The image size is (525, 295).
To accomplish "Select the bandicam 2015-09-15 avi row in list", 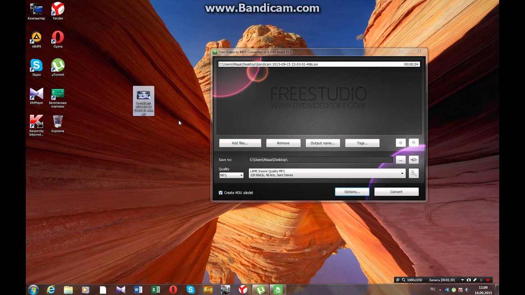I will pyautogui.click(x=319, y=64).
